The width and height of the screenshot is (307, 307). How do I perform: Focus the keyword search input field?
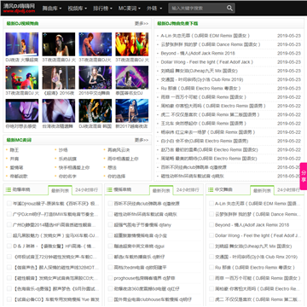198,9
